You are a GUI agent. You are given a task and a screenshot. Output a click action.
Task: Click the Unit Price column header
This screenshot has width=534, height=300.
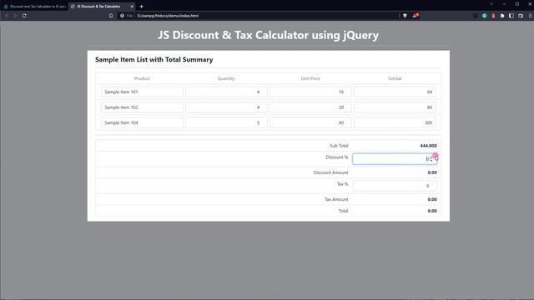[310, 78]
